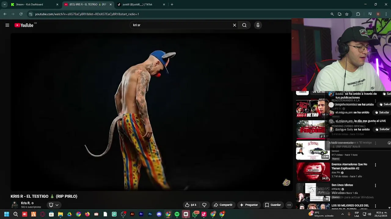This screenshot has width=391, height=219.
Task: Open the zoom magnifier in address bar
Action: click(x=332, y=14)
